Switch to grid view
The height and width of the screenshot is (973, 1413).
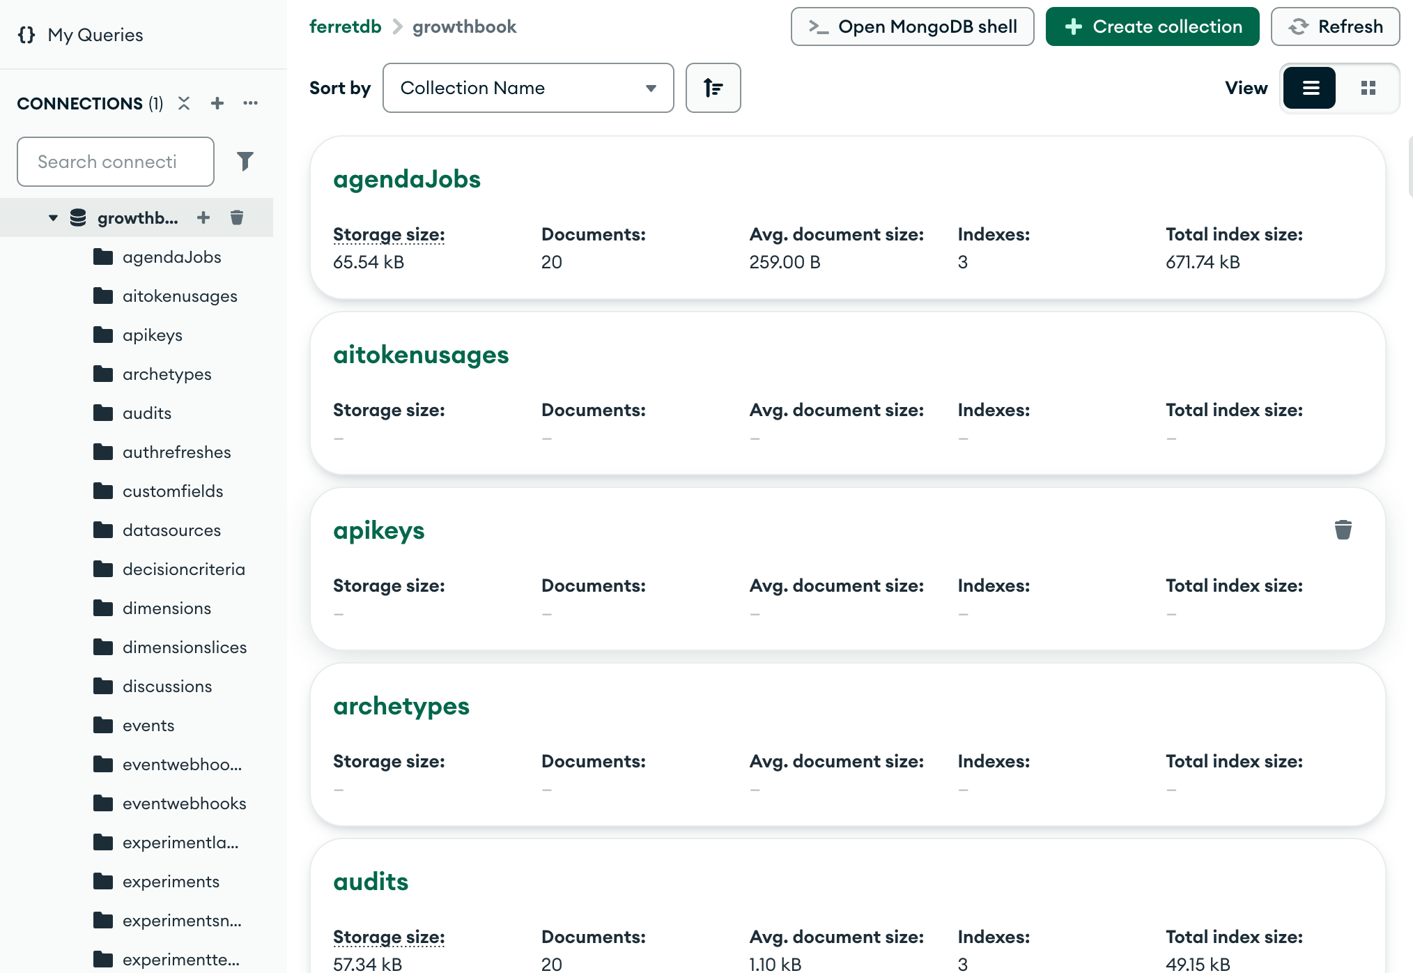[x=1368, y=88]
